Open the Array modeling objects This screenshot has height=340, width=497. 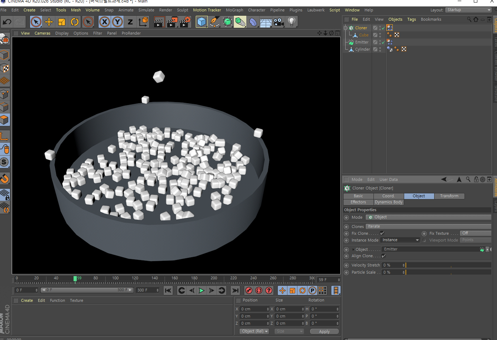click(240, 22)
